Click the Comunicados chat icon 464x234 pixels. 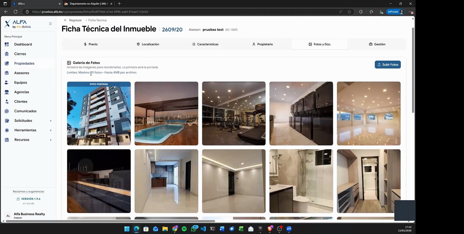click(7, 111)
